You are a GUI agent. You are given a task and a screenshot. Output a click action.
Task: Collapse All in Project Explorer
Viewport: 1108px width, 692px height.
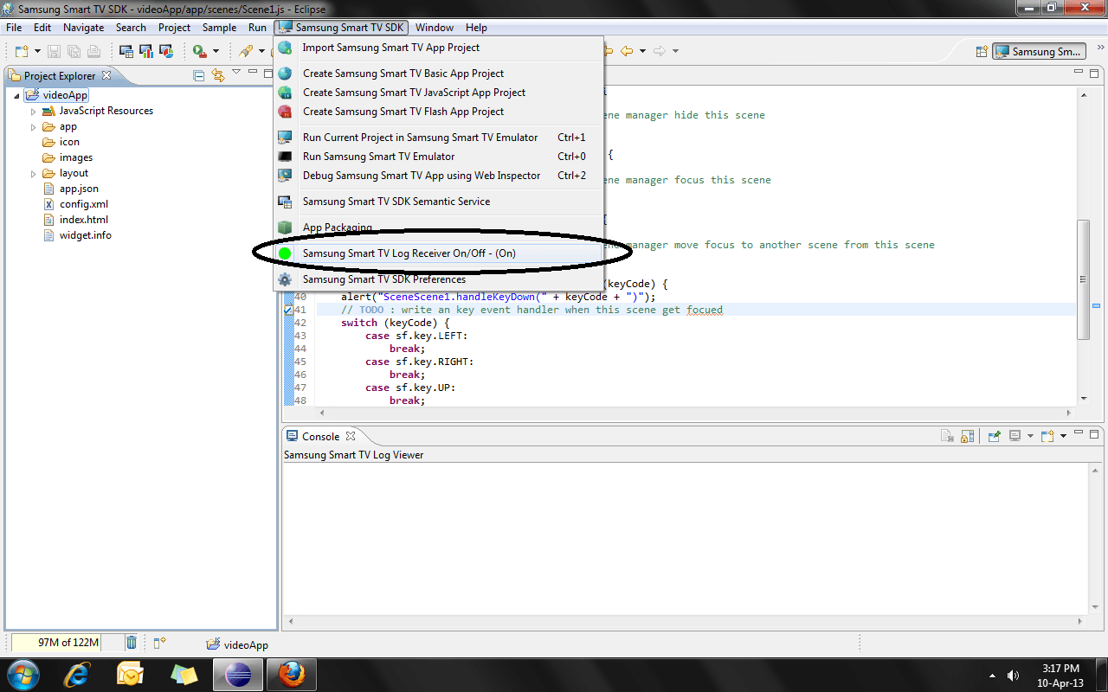click(199, 76)
